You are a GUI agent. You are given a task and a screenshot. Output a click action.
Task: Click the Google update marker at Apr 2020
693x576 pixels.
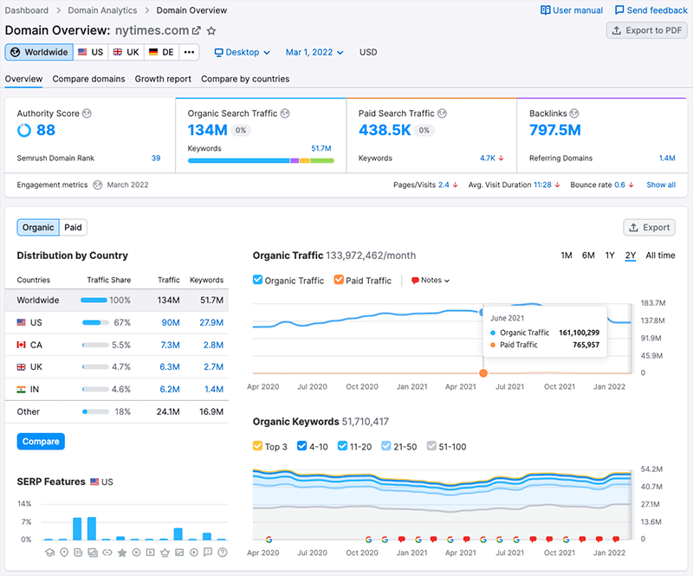pyautogui.click(x=269, y=540)
